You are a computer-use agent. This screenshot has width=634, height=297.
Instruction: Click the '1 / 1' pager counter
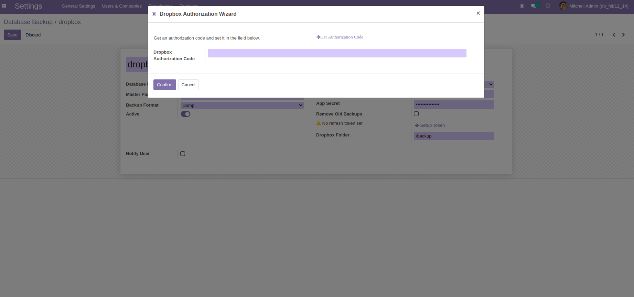coord(599,35)
